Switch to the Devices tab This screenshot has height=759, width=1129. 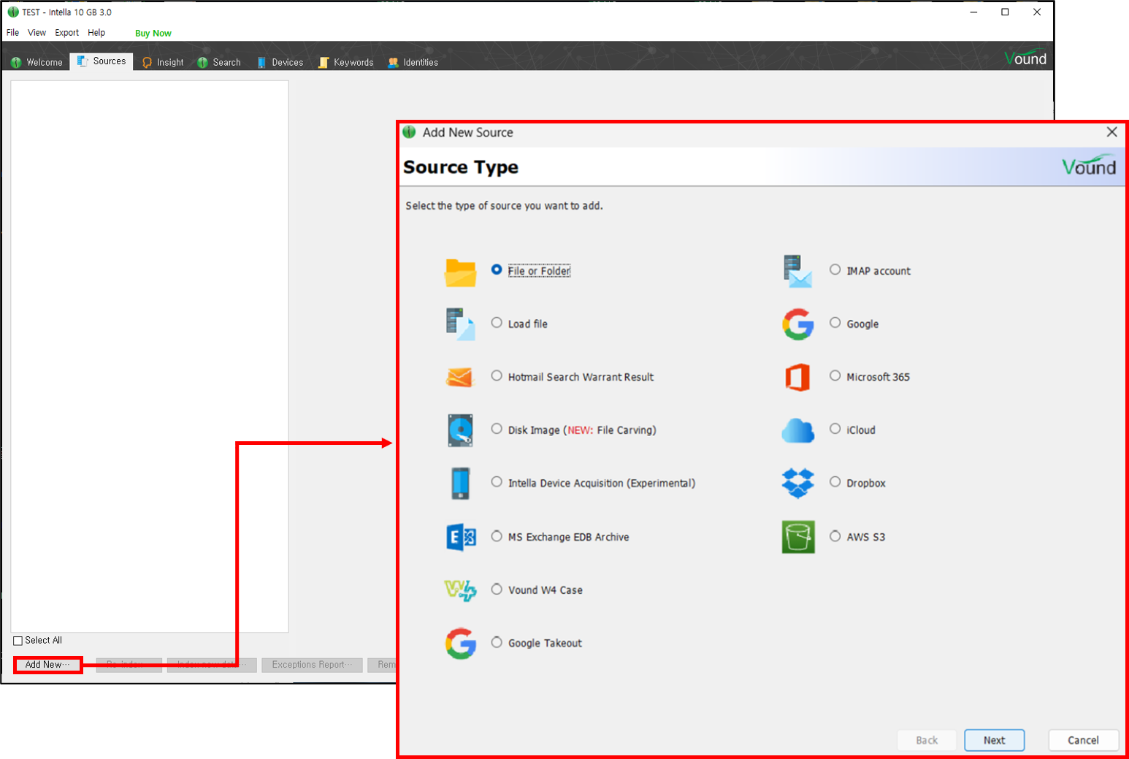(280, 62)
